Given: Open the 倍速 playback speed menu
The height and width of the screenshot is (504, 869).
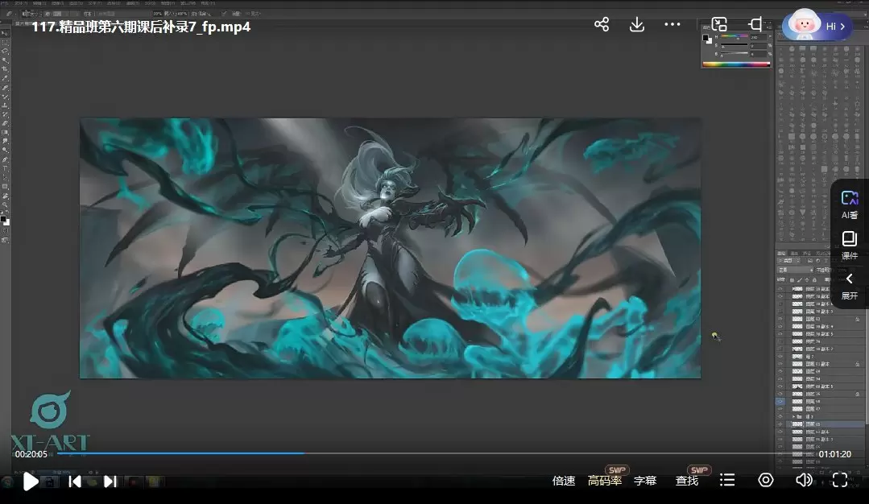Looking at the screenshot, I should coord(564,481).
